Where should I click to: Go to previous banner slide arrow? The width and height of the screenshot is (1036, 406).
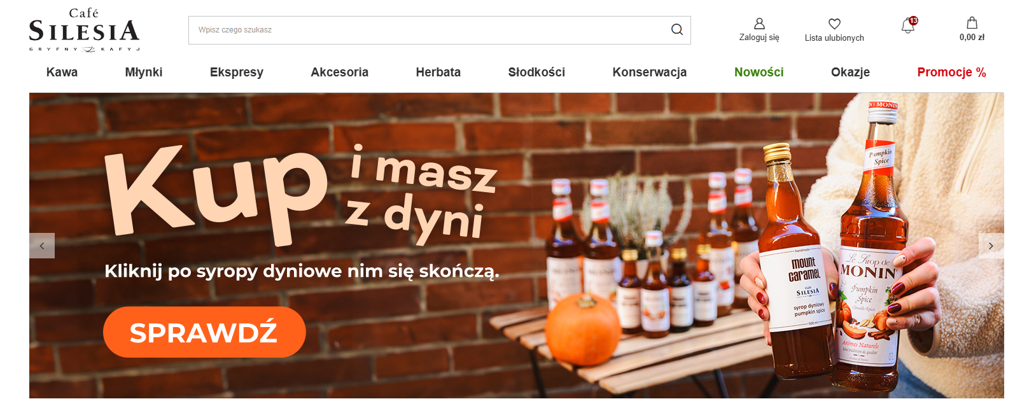pos(42,246)
